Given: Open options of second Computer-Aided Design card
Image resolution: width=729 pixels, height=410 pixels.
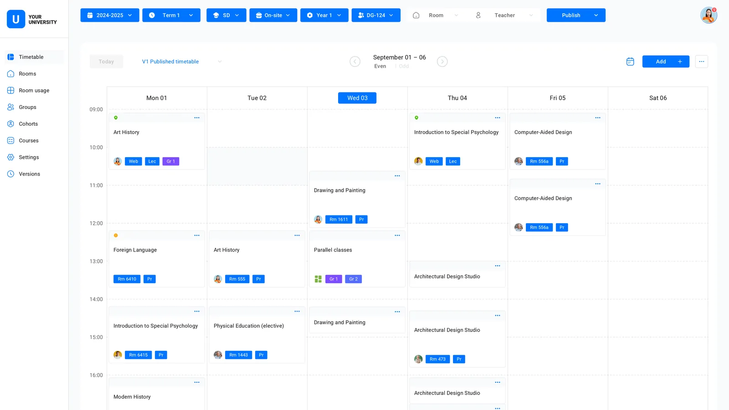Looking at the screenshot, I should point(598,184).
